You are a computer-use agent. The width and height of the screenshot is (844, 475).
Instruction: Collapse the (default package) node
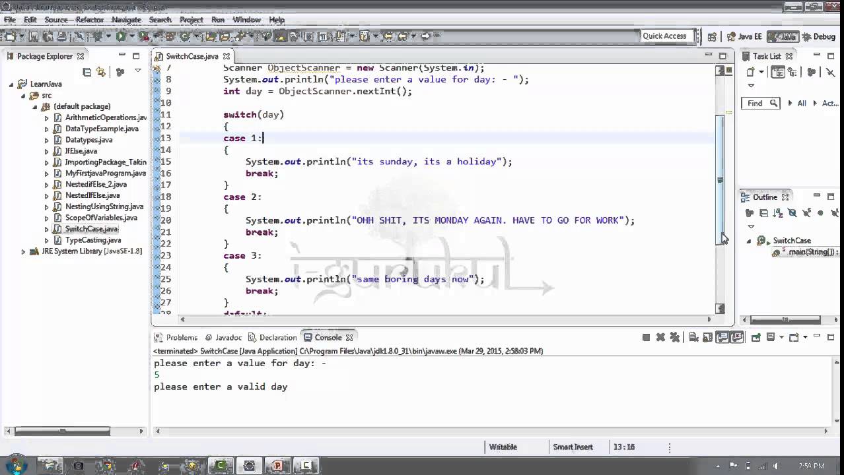click(34, 107)
